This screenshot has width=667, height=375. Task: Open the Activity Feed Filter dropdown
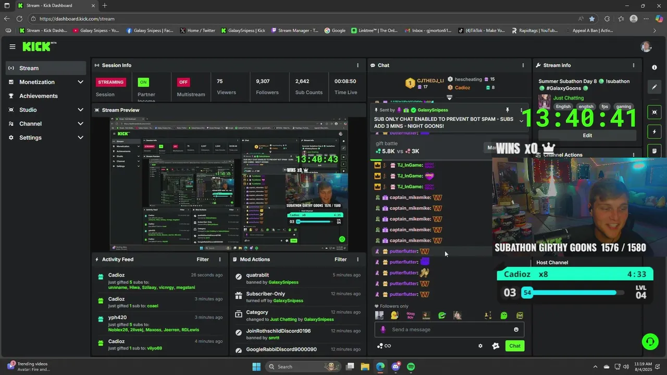pos(203,259)
